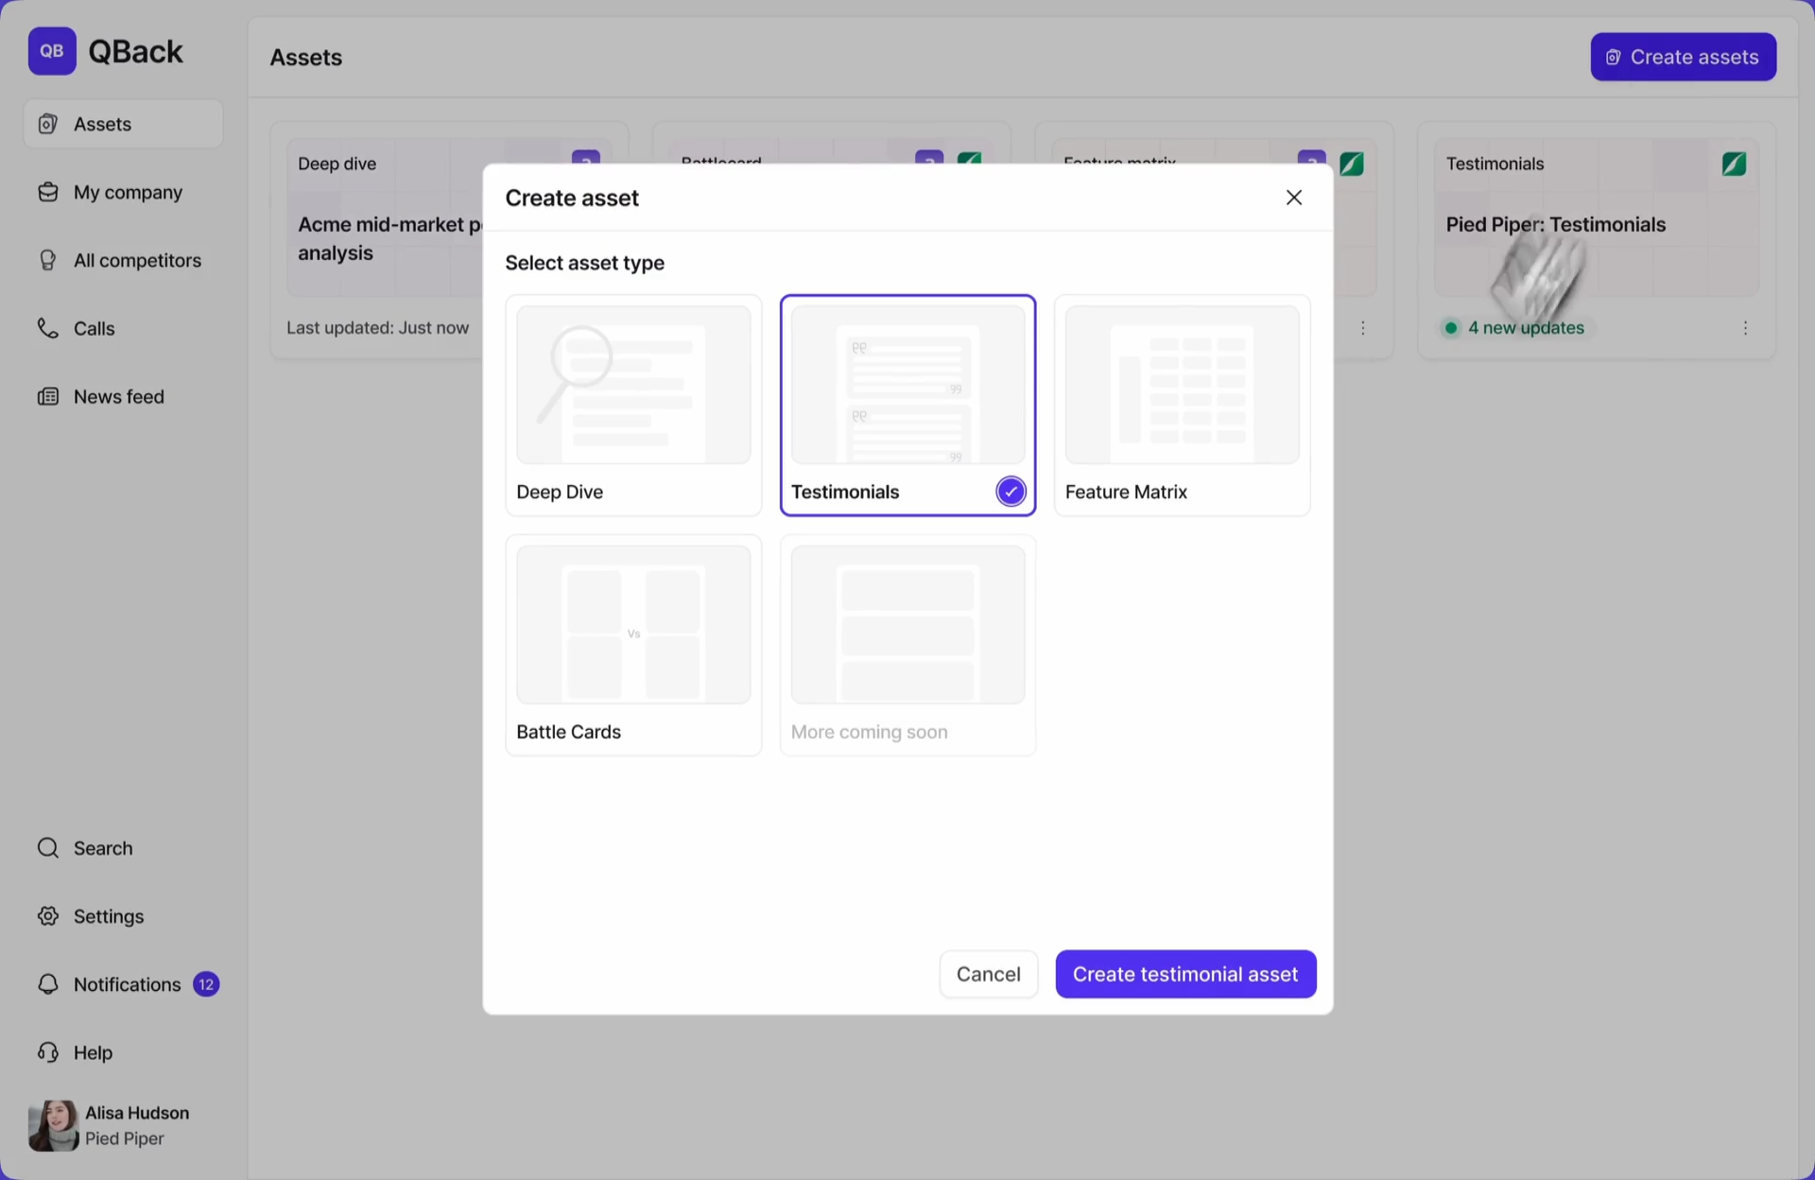This screenshot has width=1815, height=1180.
Task: Uncheck the selected Testimonials checkmark
Action: 1011,492
